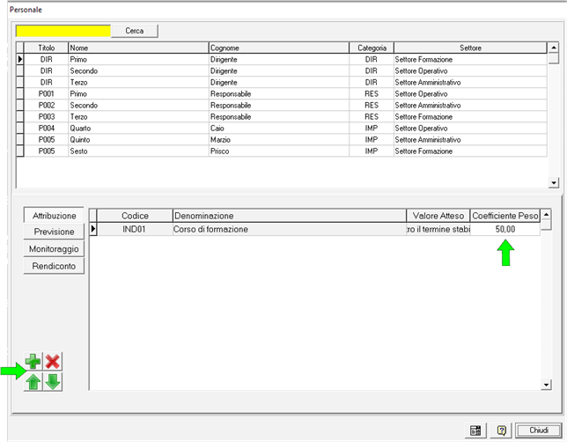Click the green plus add button

pyautogui.click(x=33, y=363)
